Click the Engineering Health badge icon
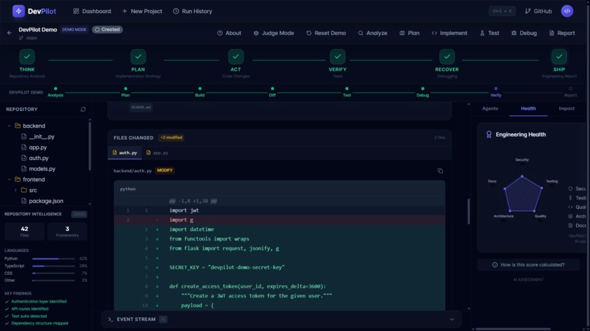 (489, 134)
